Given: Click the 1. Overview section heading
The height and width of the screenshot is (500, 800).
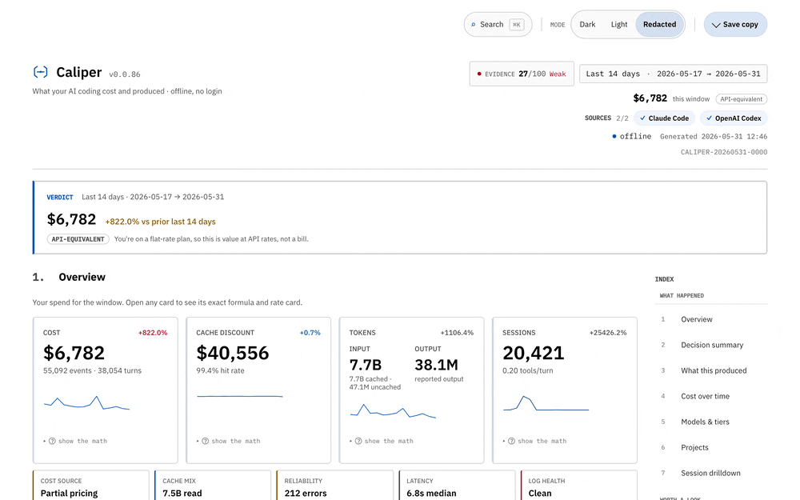Looking at the screenshot, I should click(x=69, y=277).
